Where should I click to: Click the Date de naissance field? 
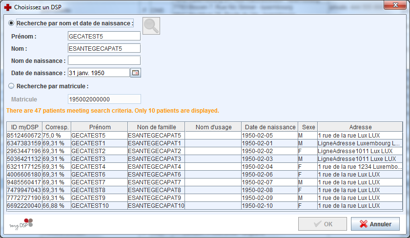click(x=99, y=73)
